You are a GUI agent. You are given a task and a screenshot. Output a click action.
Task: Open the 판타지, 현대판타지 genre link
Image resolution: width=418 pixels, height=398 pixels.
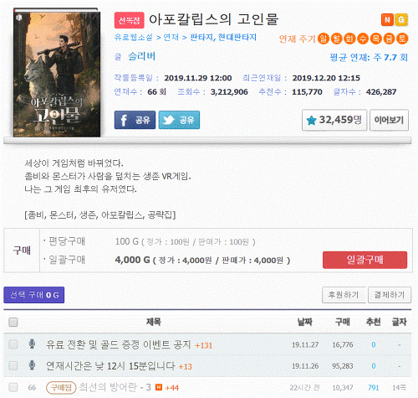coord(223,37)
